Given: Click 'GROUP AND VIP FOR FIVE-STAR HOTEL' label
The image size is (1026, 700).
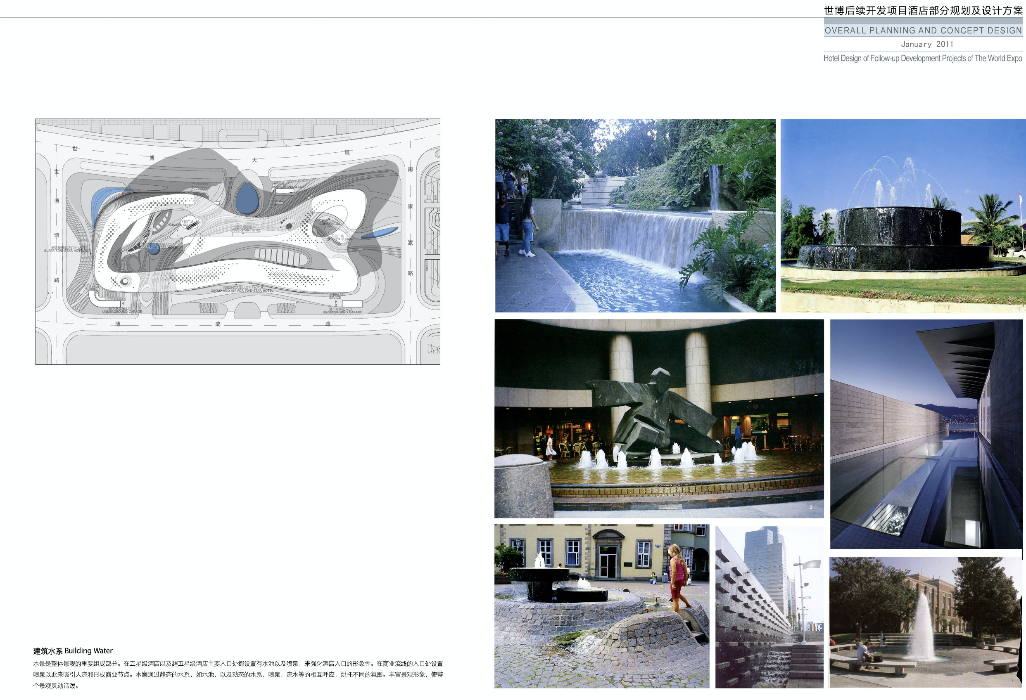Looking at the screenshot, I should (x=242, y=291).
